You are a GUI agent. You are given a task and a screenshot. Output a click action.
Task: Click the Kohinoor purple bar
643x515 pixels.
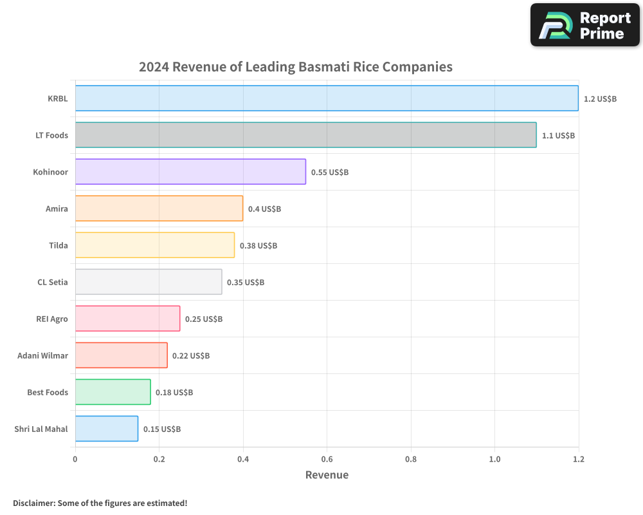190,172
